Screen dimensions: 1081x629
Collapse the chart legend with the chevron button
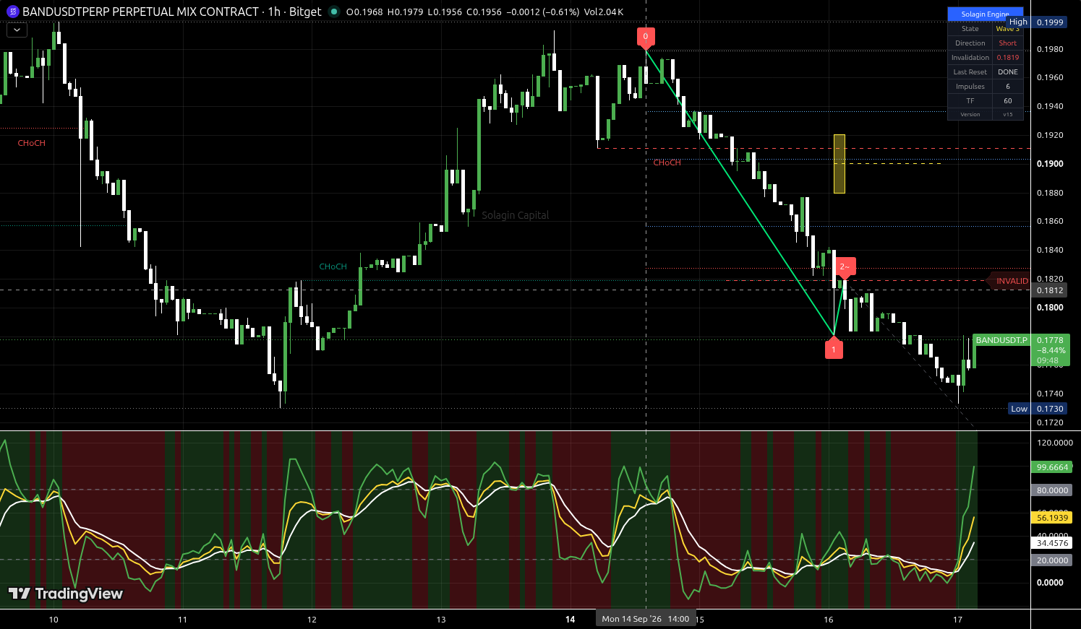click(17, 30)
